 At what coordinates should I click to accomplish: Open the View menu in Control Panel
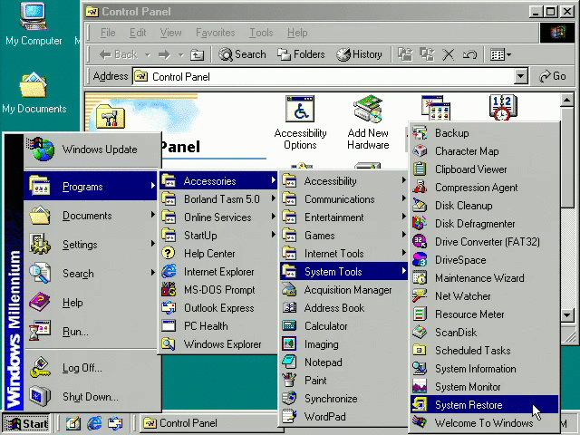(x=170, y=33)
